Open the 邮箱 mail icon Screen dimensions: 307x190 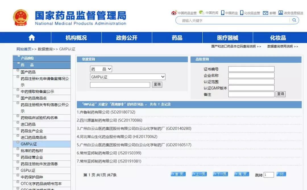(265, 13)
